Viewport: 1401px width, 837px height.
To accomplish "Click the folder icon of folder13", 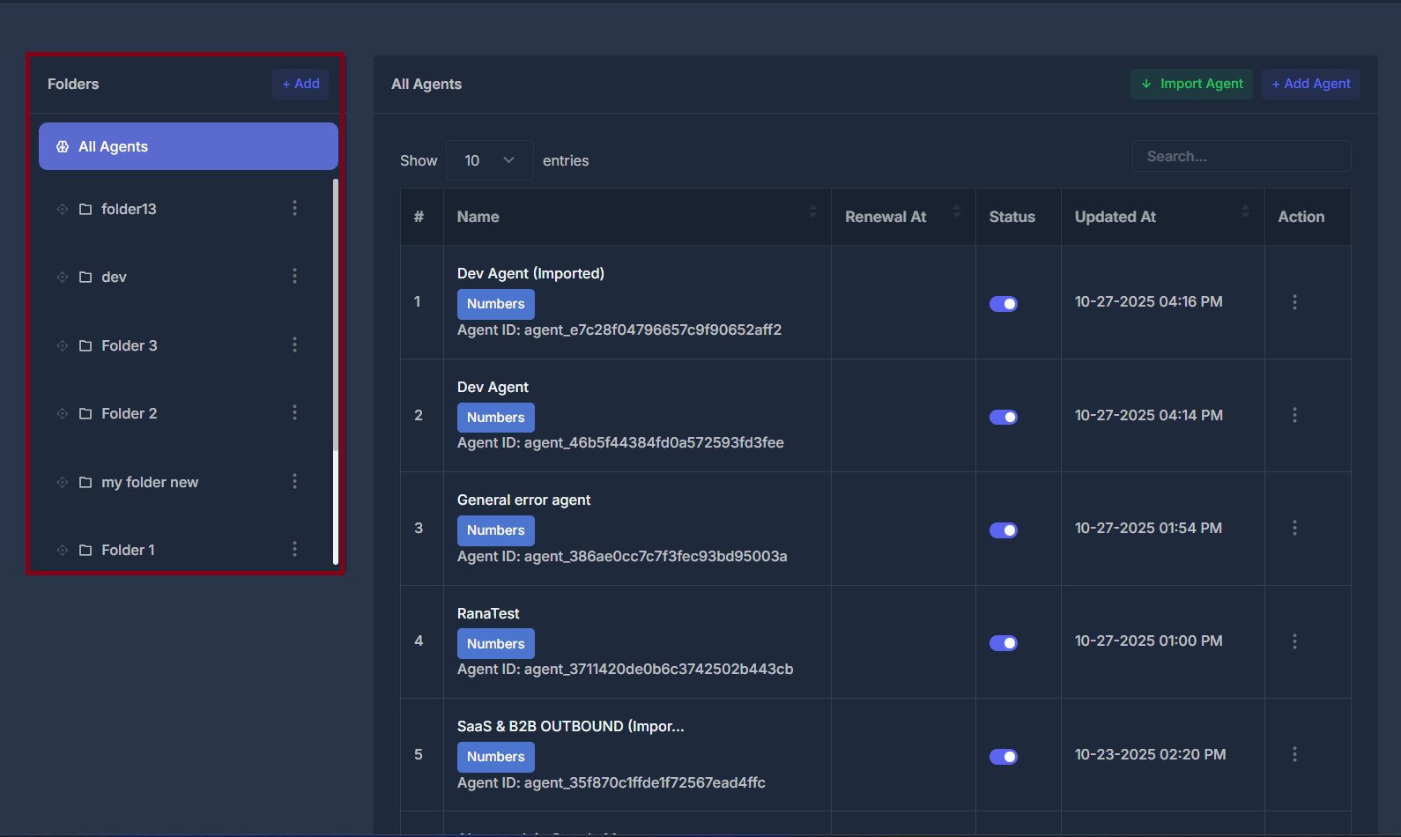I will 85,209.
